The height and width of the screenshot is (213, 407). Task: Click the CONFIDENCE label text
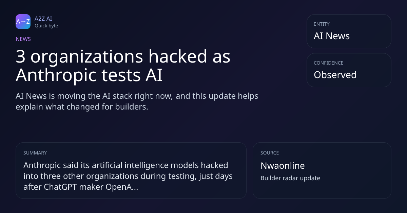(x=328, y=63)
